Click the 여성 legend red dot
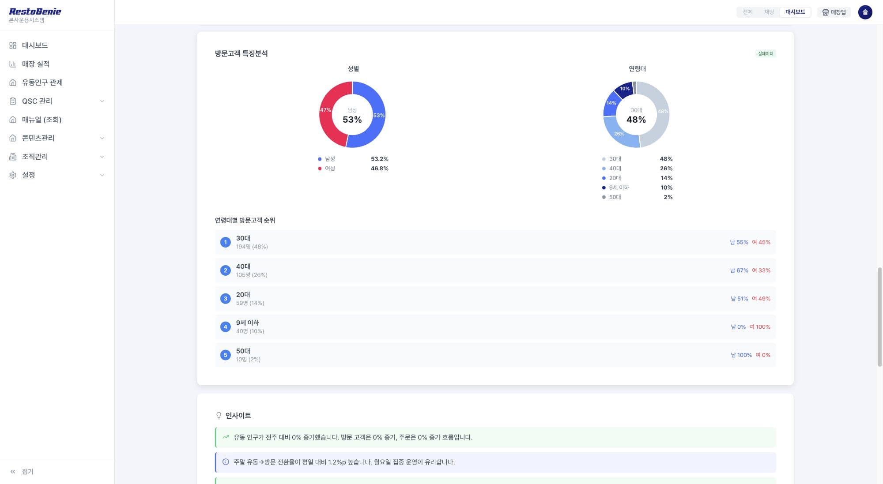 click(320, 169)
